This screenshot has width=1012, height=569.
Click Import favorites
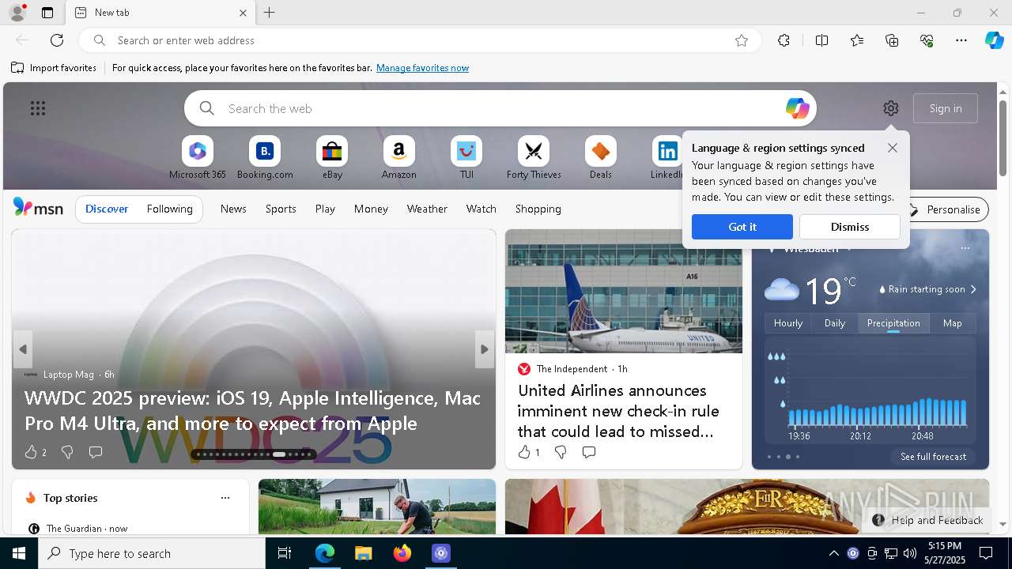(54, 68)
